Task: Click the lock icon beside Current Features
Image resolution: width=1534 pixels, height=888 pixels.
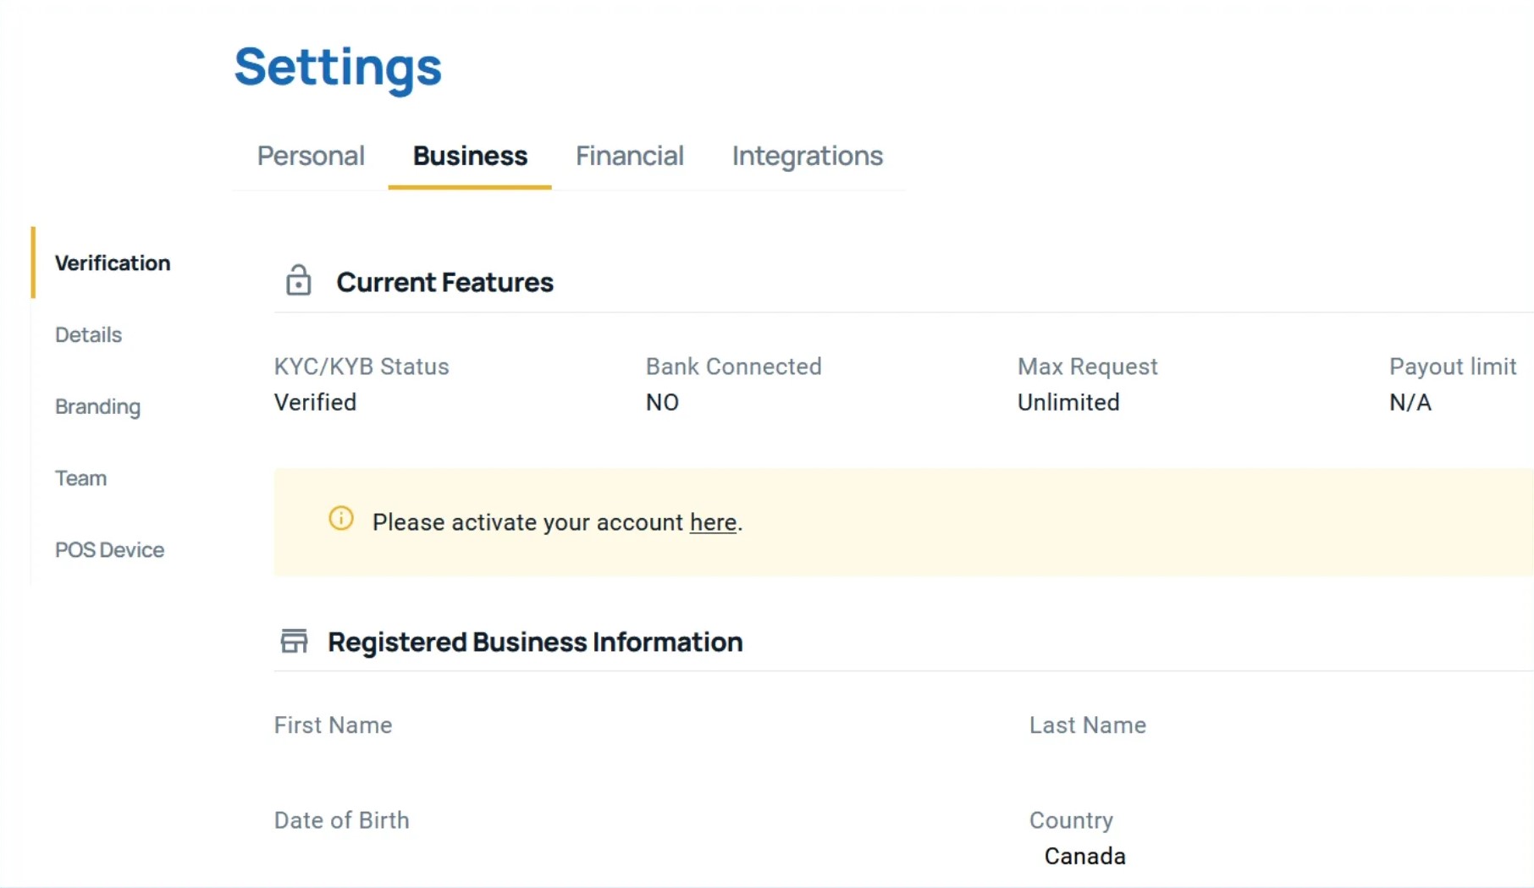Action: coord(298,280)
